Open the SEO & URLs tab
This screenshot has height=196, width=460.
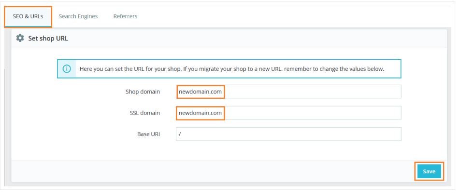(x=28, y=16)
